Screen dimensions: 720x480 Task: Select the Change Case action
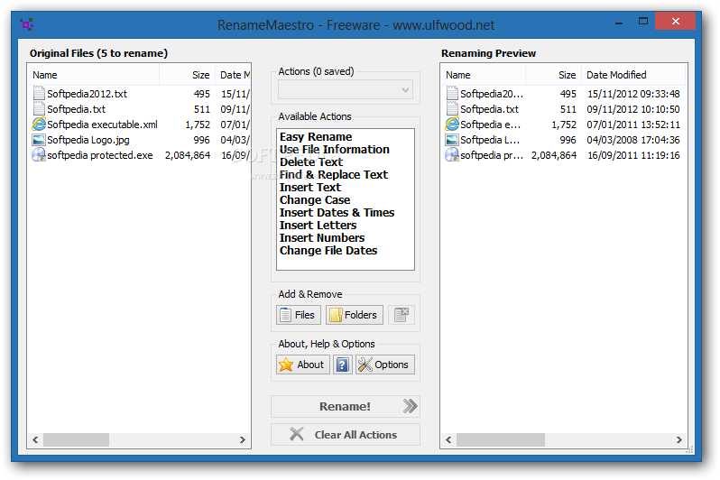pyautogui.click(x=315, y=199)
